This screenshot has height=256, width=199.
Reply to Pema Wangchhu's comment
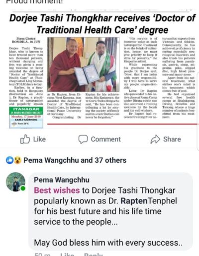click(x=94, y=255)
